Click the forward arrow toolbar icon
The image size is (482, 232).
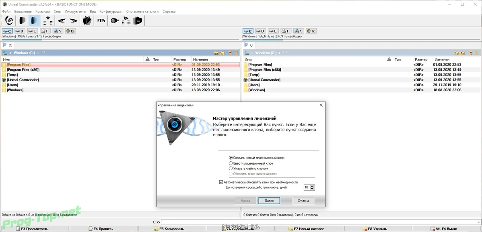pos(73,20)
